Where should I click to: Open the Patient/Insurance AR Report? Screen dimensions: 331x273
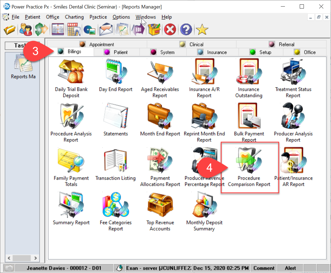[293, 167]
